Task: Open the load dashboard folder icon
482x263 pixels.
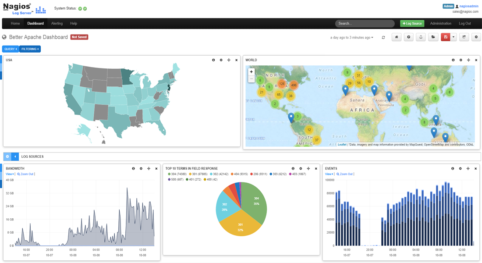Action: tap(433, 37)
